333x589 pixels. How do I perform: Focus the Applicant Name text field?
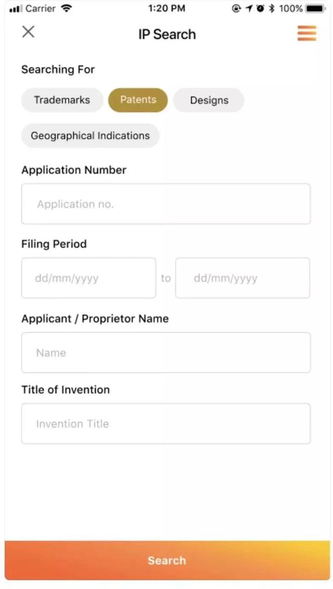click(x=166, y=352)
